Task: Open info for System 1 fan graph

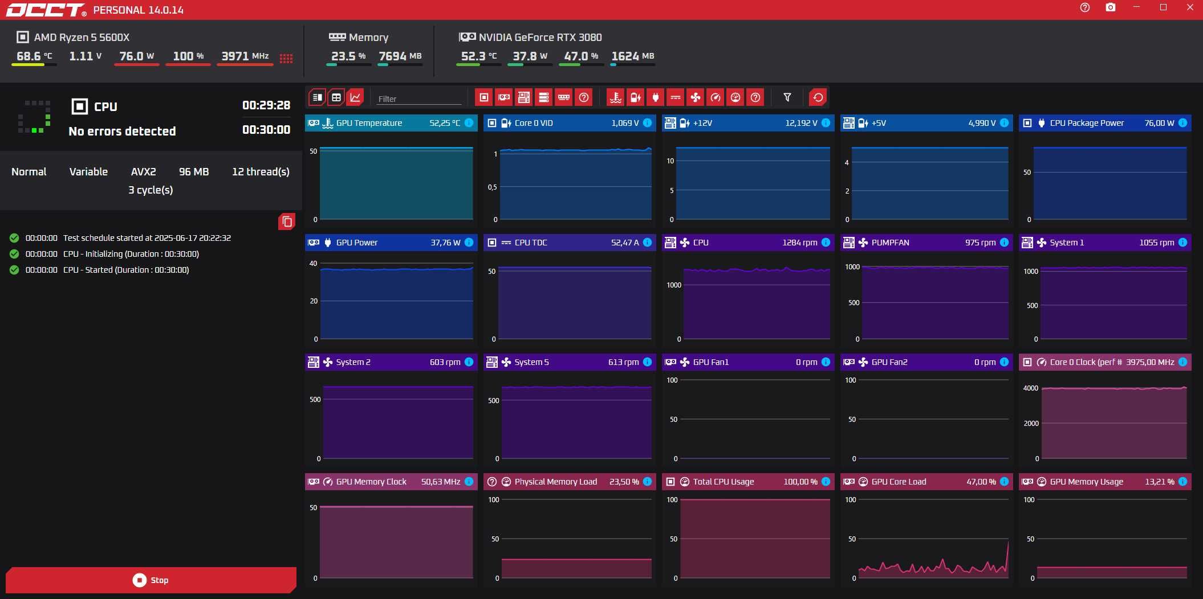Action: pos(1182,243)
